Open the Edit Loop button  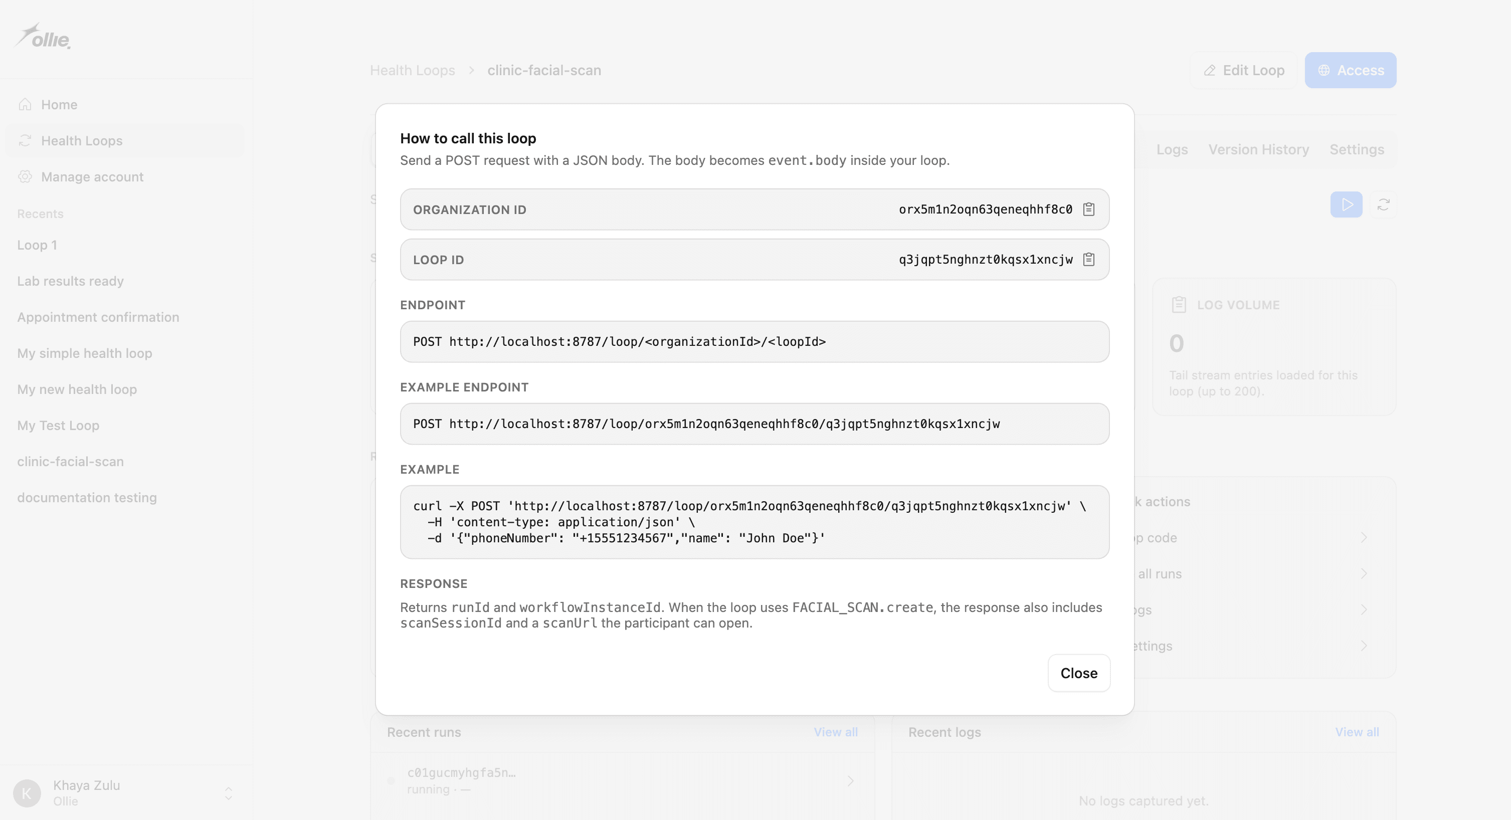pos(1243,70)
